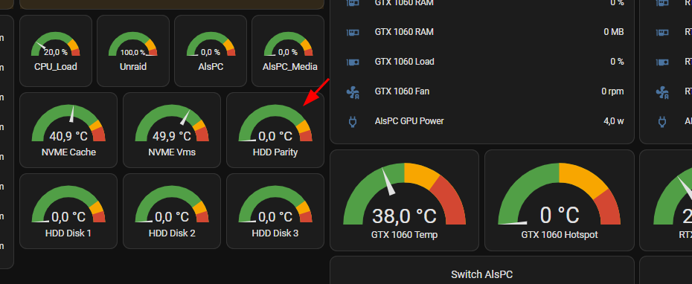The image size is (692, 284).
Task: Open the HDD Disk 1 gauge card
Action: click(68, 211)
